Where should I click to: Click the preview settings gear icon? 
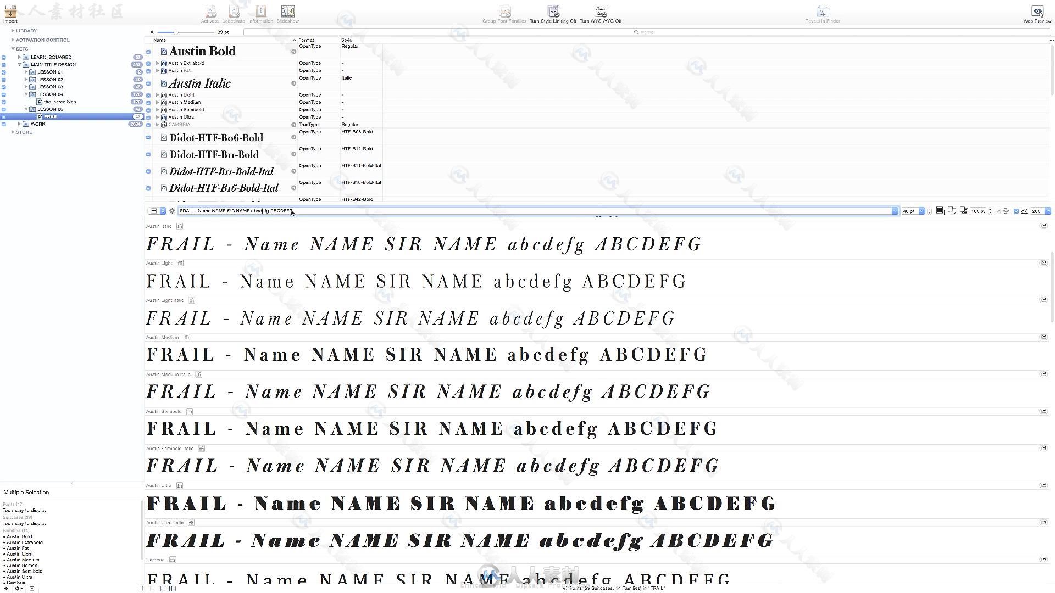click(x=172, y=211)
